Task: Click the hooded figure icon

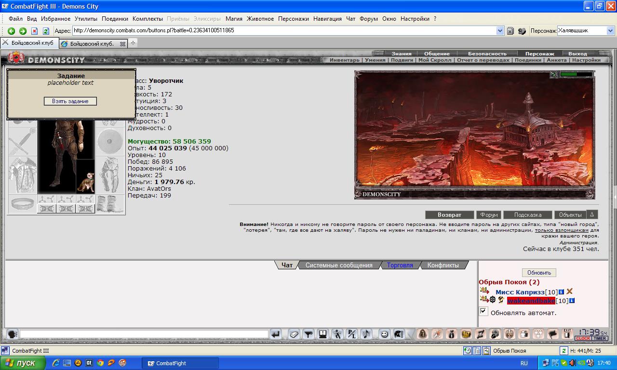Action: (x=422, y=334)
